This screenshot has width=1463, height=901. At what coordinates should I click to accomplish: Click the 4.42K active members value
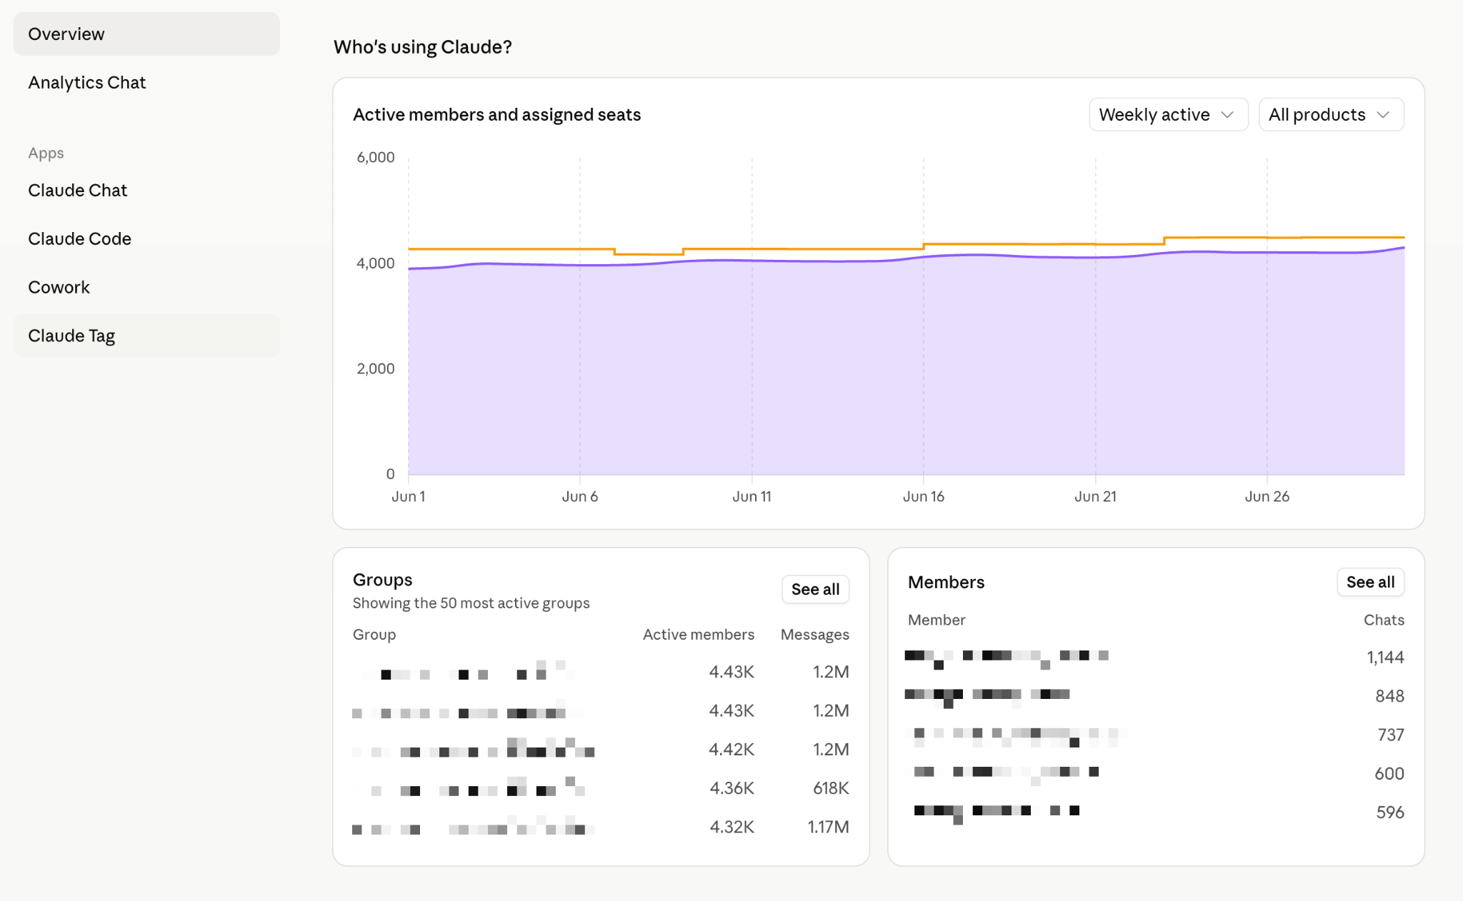tap(731, 749)
